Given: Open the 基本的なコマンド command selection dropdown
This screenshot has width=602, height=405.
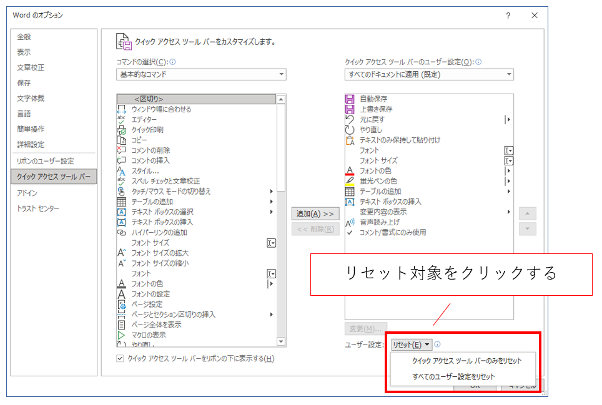Looking at the screenshot, I should pyautogui.click(x=201, y=75).
